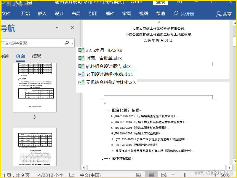237x178 pixels.
Task: Click the zoom out minus button
Action: coord(173,175)
